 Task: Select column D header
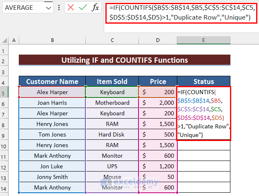click(158, 40)
